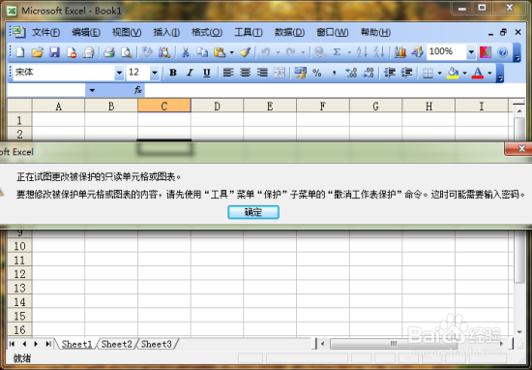
Task: Expand the AutoSum functions arrow
Action: coord(349,52)
